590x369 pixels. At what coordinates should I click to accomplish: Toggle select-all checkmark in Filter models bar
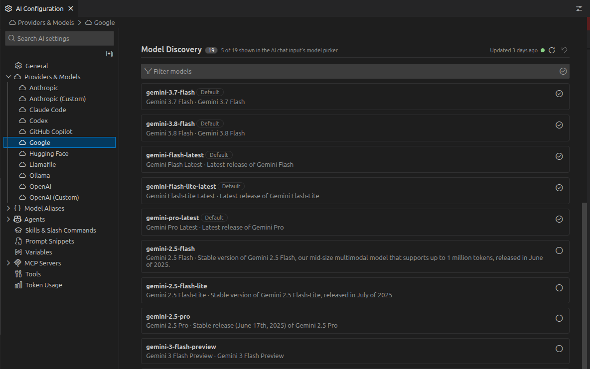(x=563, y=71)
